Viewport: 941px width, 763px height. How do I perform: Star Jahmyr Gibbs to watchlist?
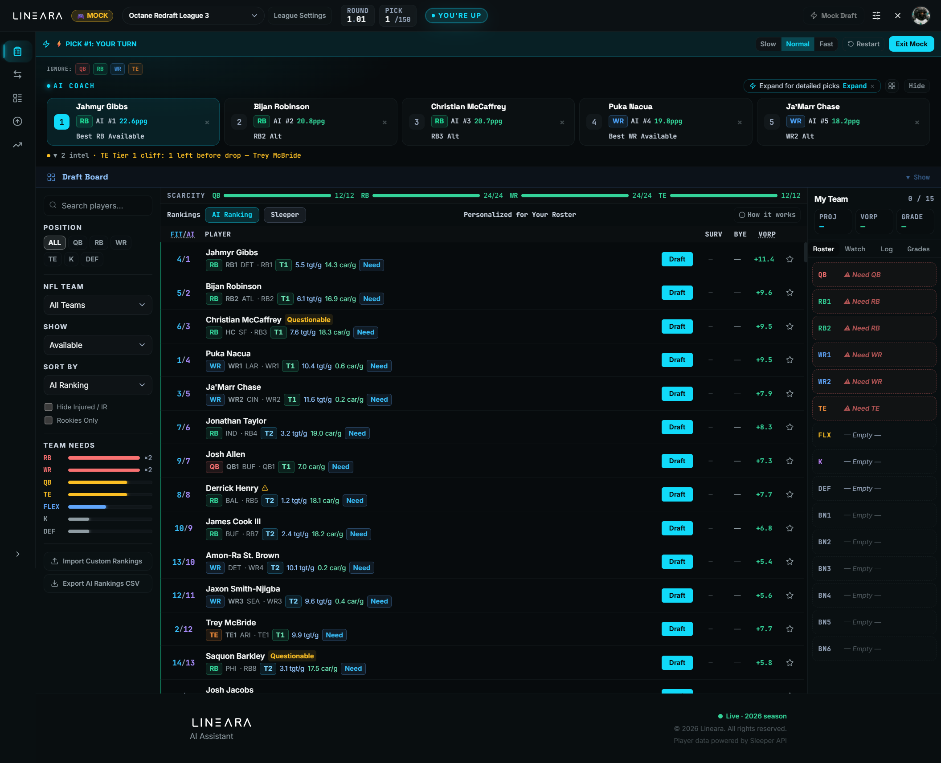(x=790, y=259)
